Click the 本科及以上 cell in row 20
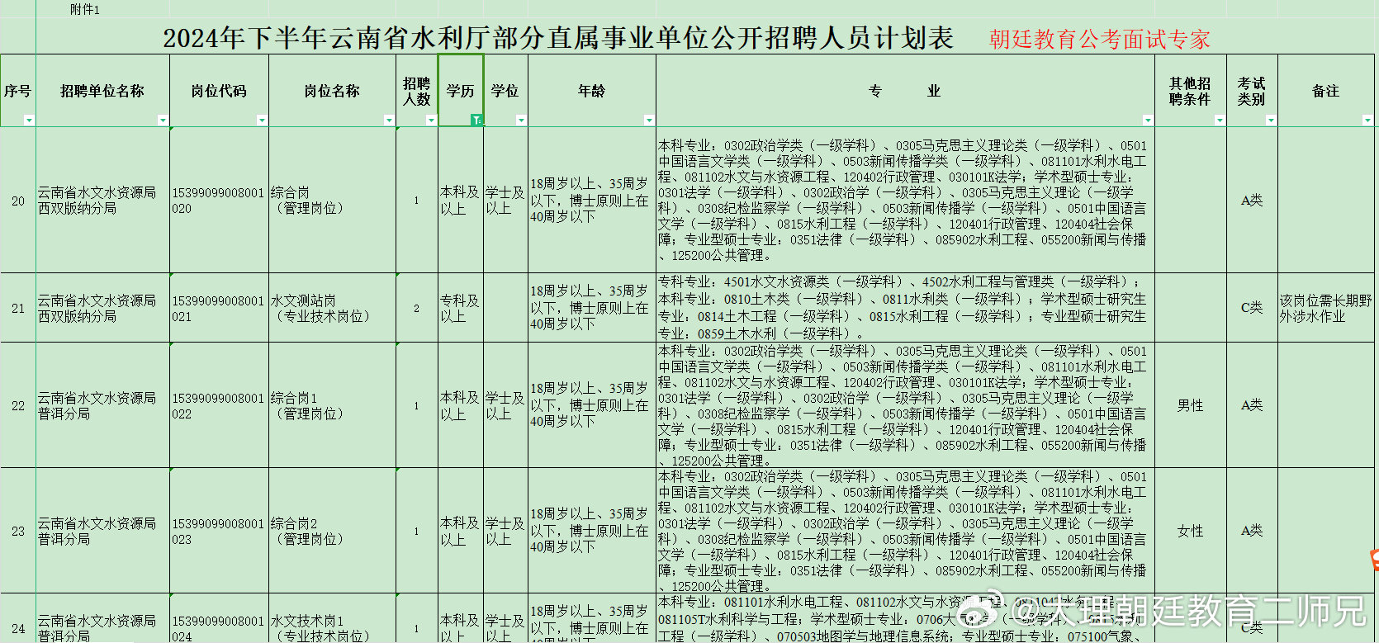Image resolution: width=1379 pixels, height=643 pixels. pos(461,201)
